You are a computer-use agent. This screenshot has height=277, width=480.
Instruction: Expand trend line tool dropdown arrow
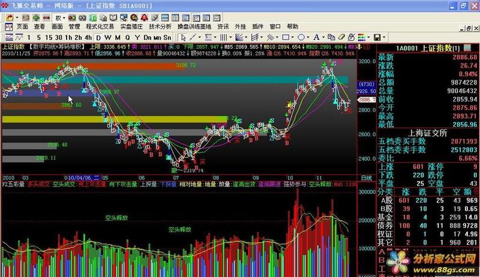coord(200,37)
